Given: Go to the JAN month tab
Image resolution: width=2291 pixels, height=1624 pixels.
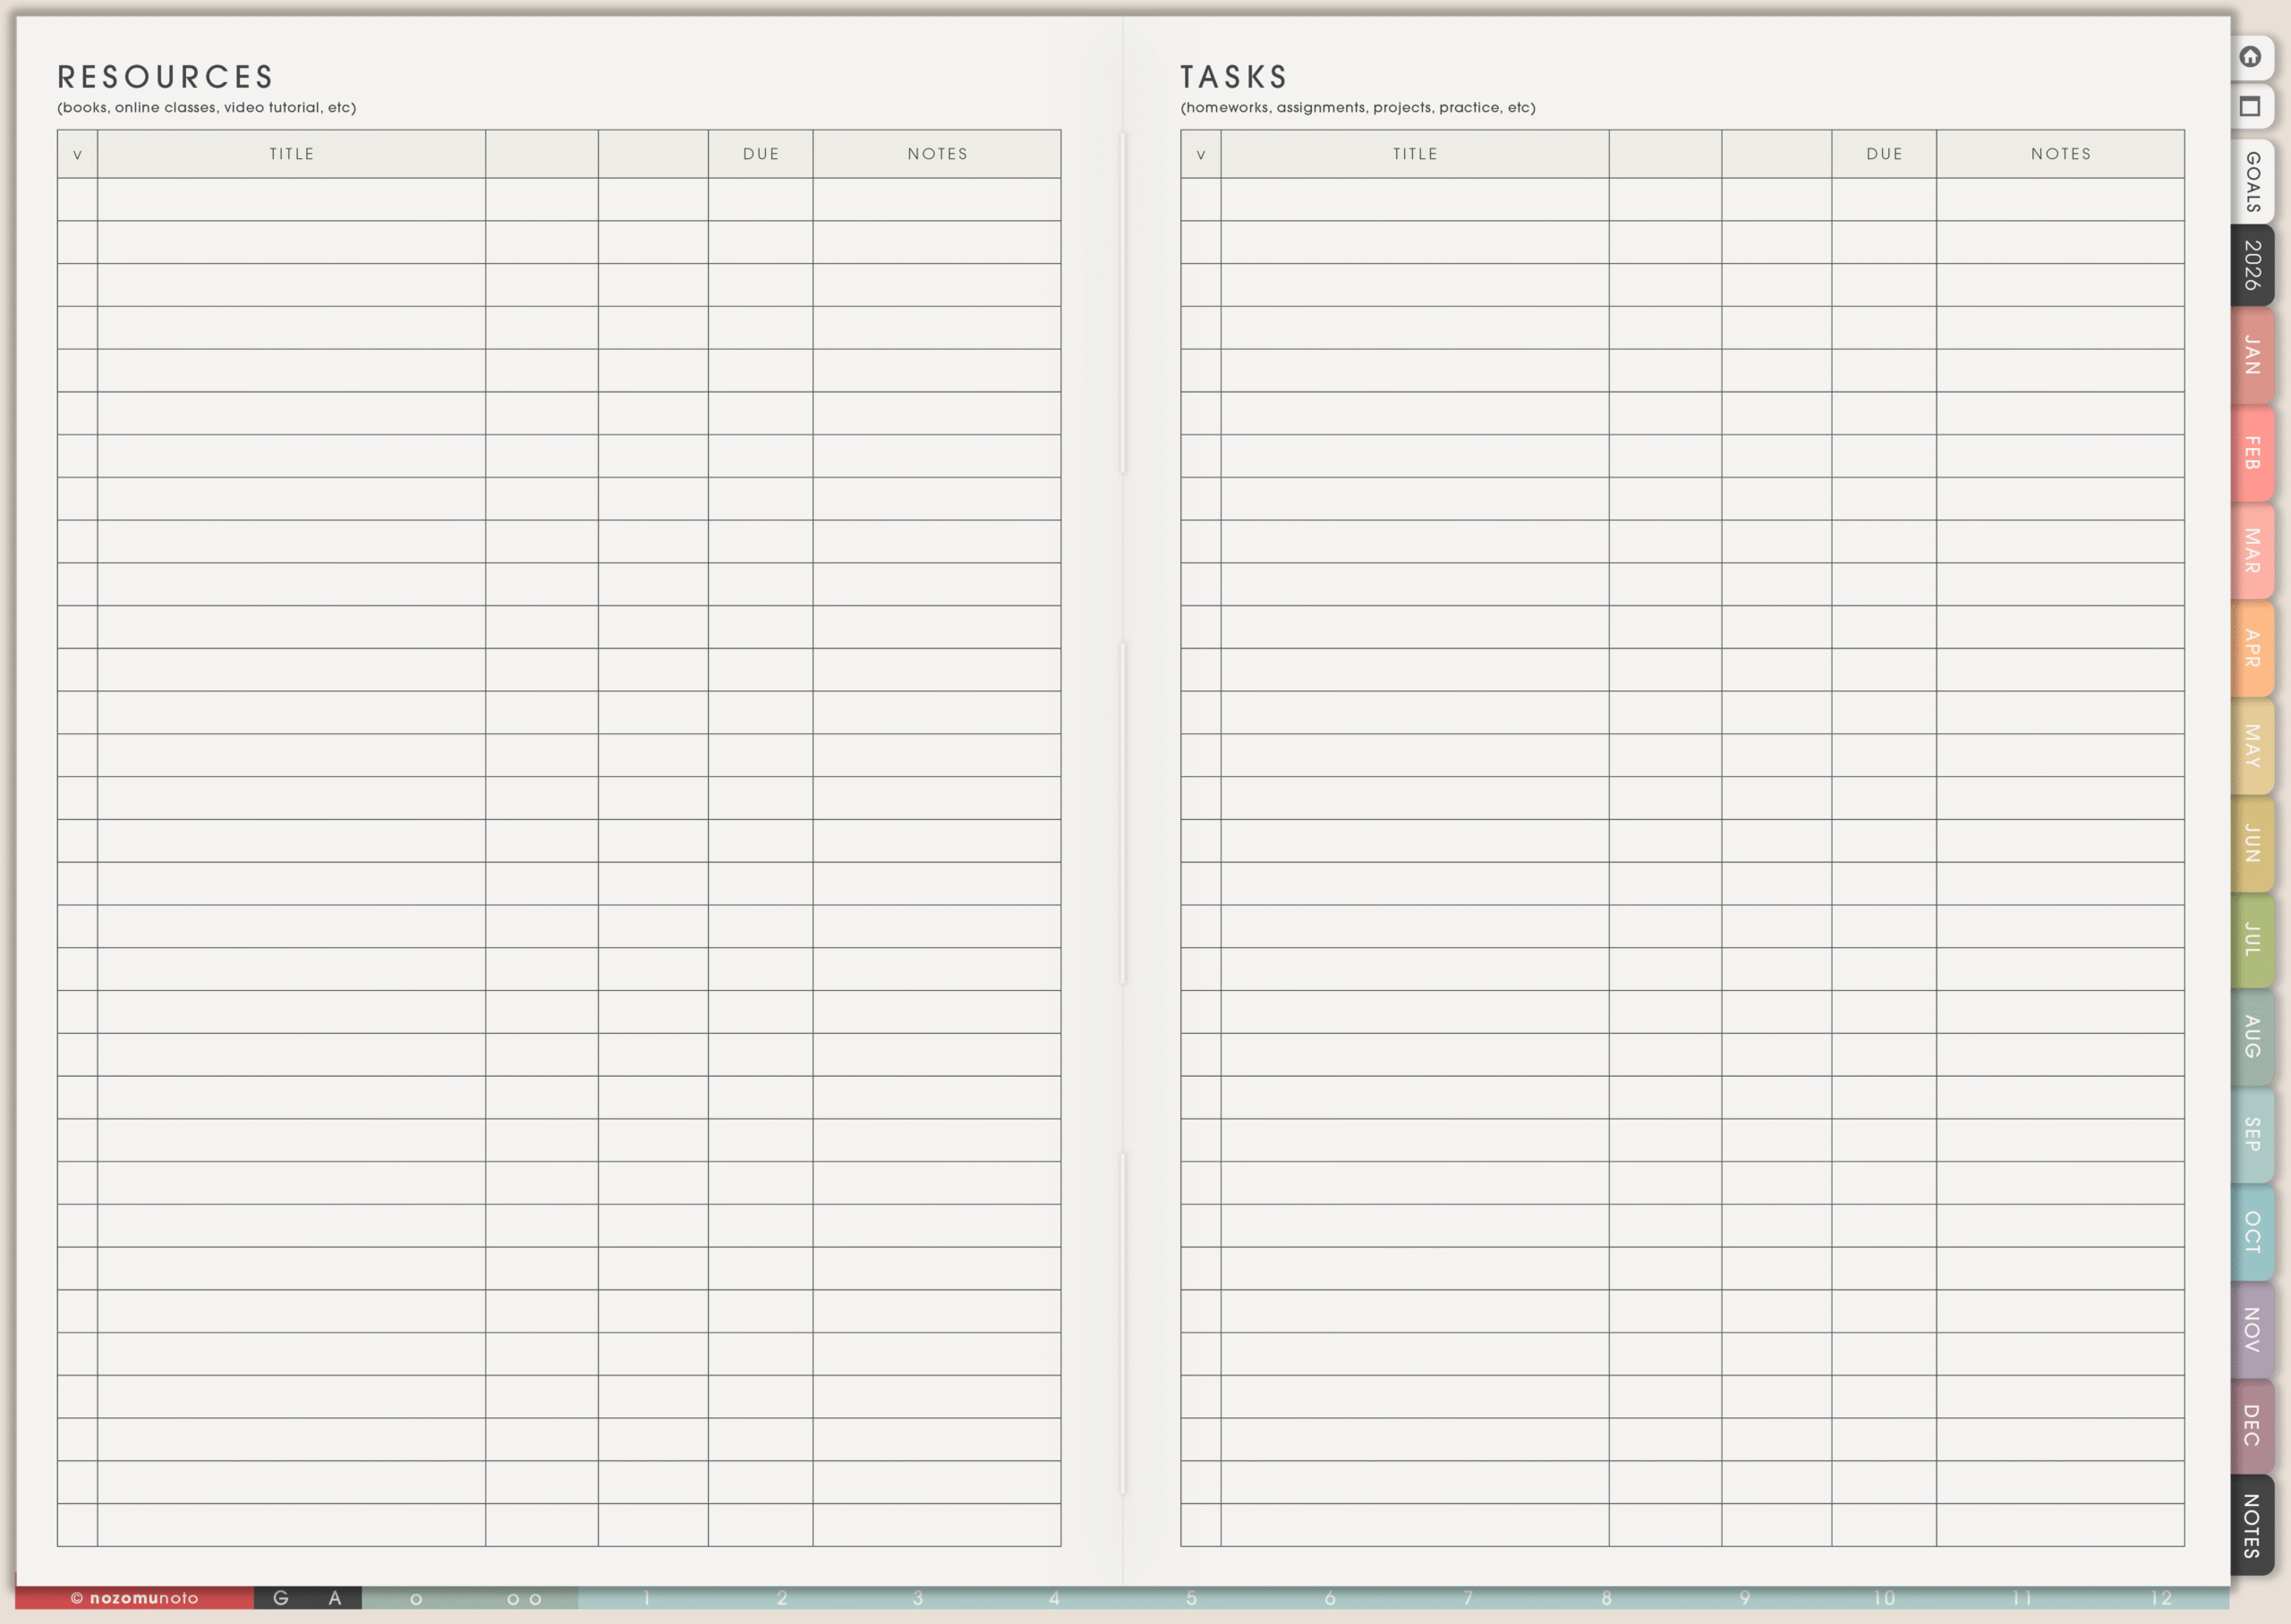Looking at the screenshot, I should coord(2252,355).
